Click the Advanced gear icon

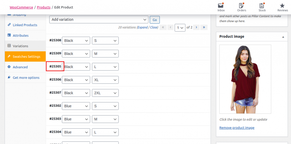coord(9,67)
